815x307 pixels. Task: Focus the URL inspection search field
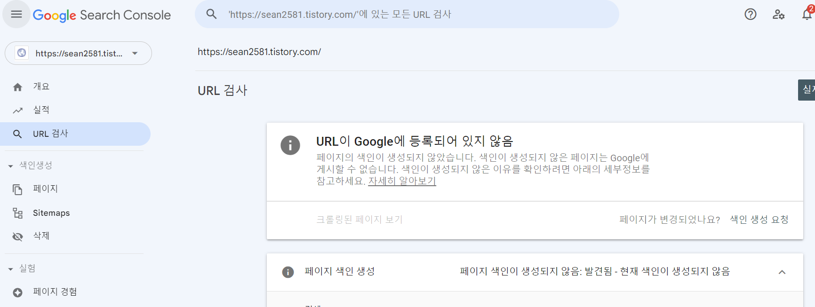407,14
